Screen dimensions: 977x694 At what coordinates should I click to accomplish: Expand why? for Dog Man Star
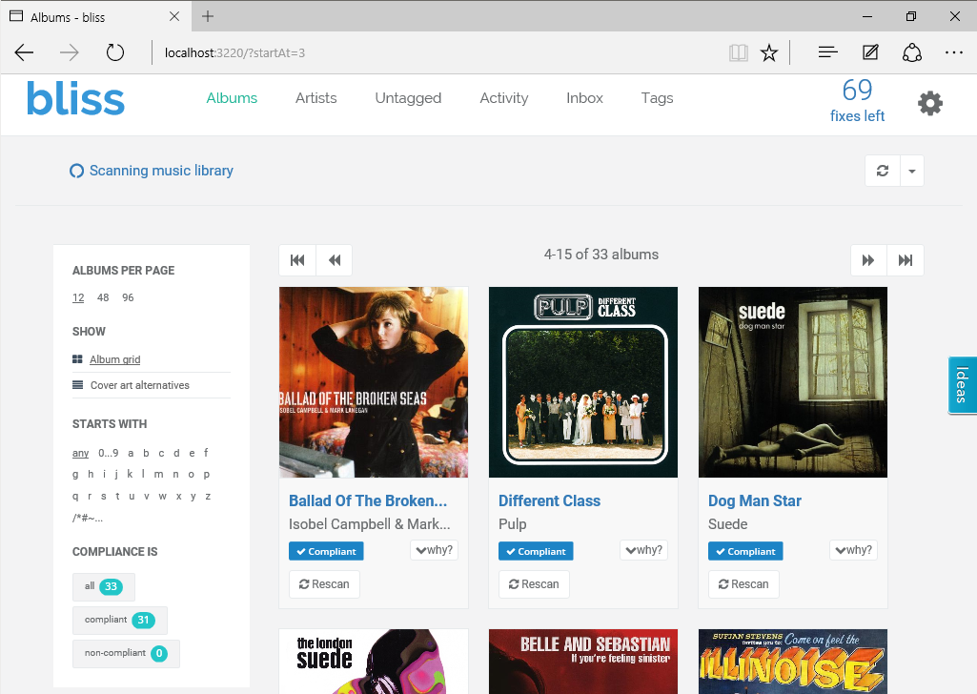click(x=854, y=550)
